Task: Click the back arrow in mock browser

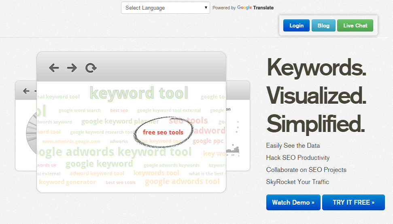Action: pyautogui.click(x=54, y=68)
